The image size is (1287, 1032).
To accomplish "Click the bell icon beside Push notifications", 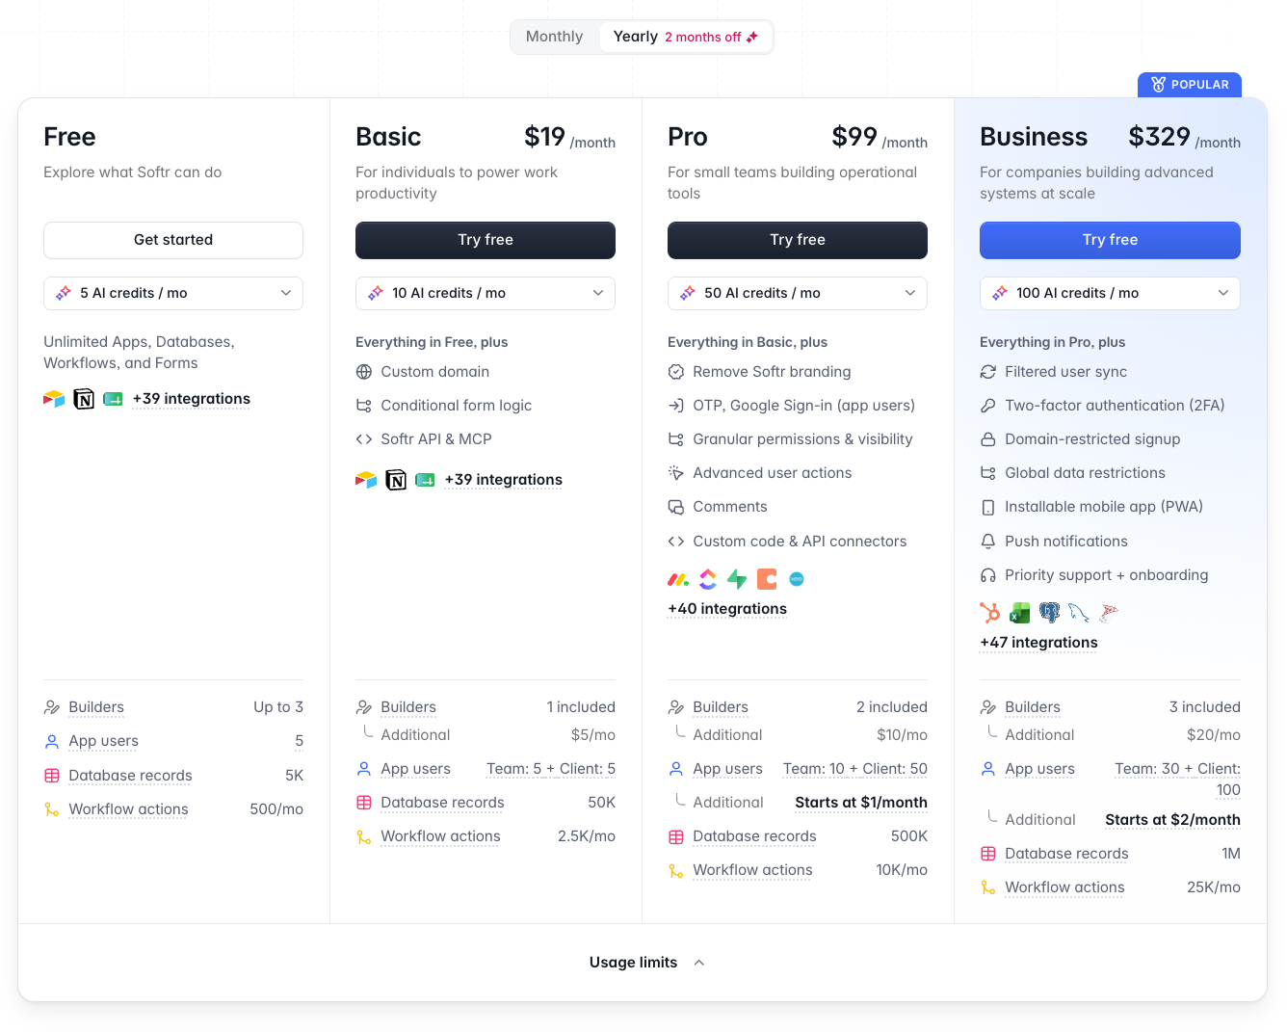I will 988,542.
